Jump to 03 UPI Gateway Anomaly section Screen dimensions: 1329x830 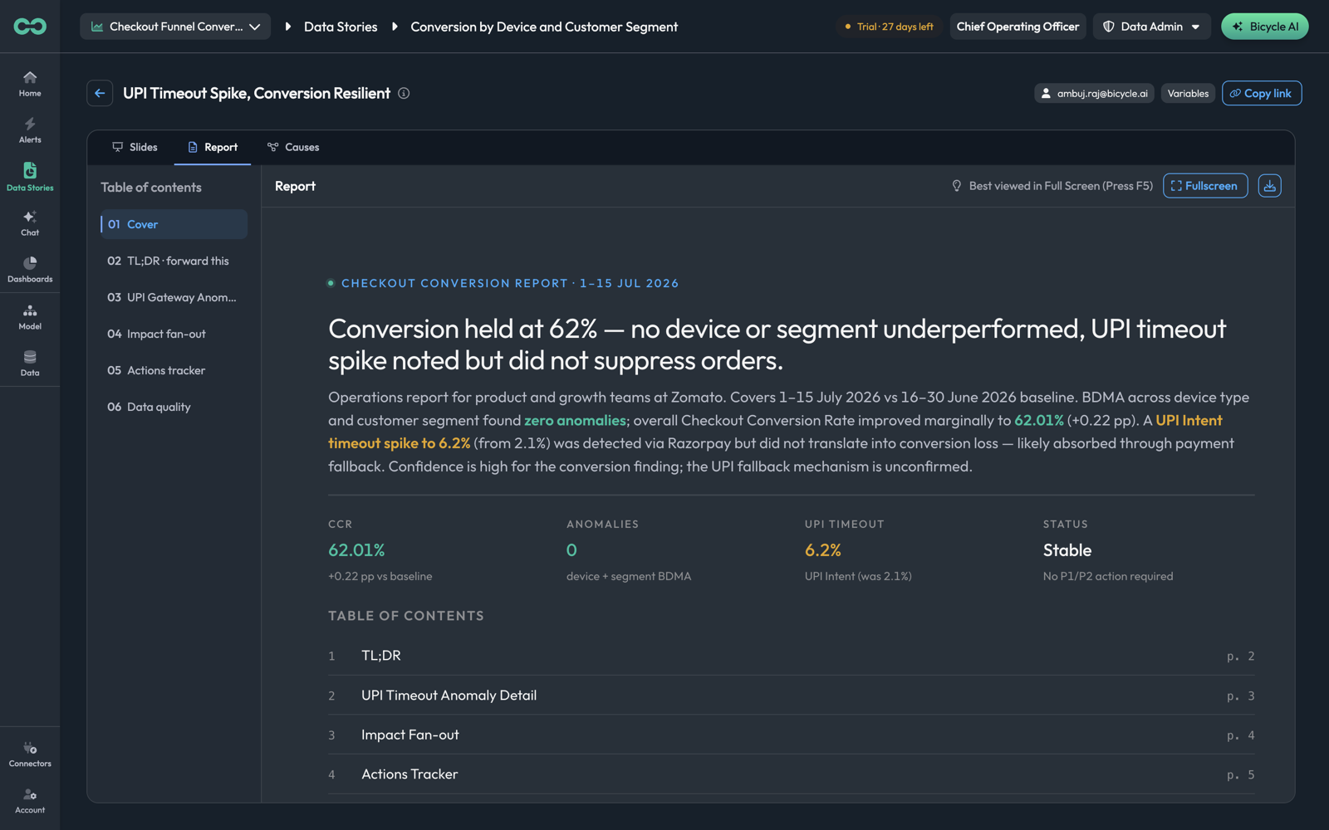pyautogui.click(x=174, y=297)
